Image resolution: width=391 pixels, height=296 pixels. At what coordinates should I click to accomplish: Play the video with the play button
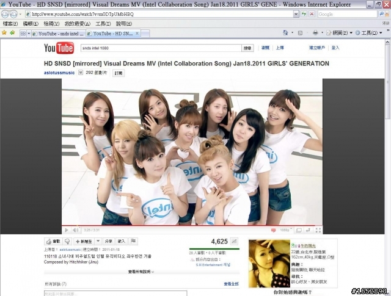click(x=67, y=230)
